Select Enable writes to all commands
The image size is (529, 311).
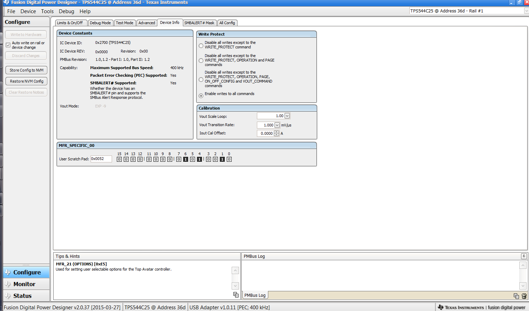pyautogui.click(x=201, y=96)
